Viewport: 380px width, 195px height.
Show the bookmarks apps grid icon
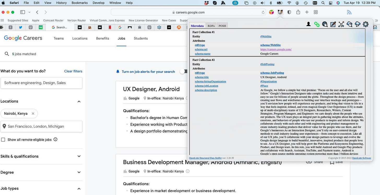pyautogui.click(x=3, y=20)
